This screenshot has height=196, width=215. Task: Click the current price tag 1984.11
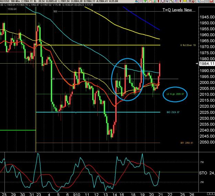click(207, 64)
